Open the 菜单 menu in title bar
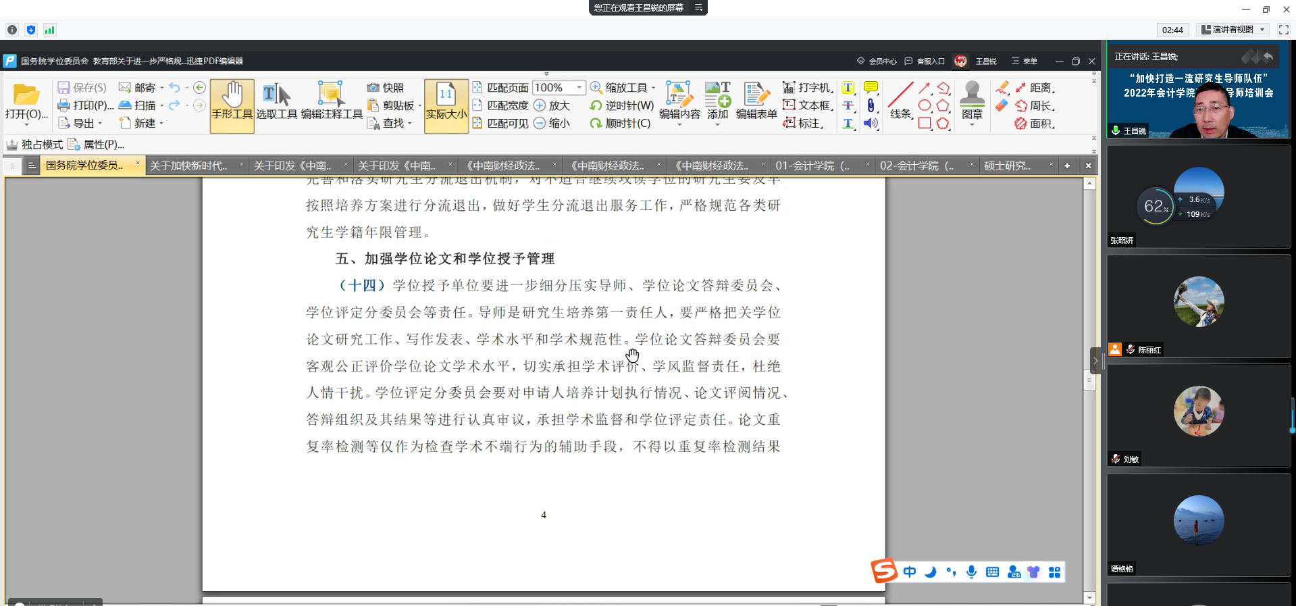The height and width of the screenshot is (606, 1296). pos(1024,61)
